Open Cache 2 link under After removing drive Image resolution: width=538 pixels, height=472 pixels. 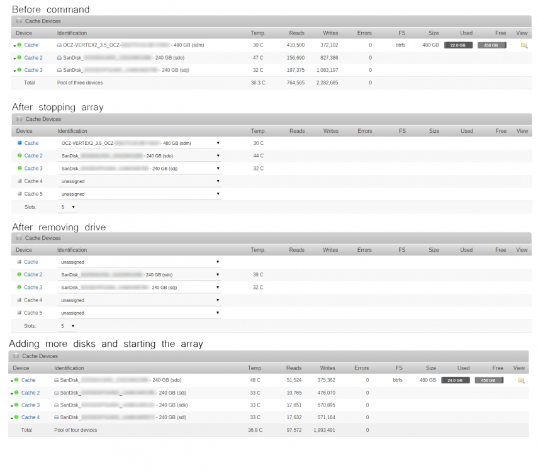(x=33, y=274)
